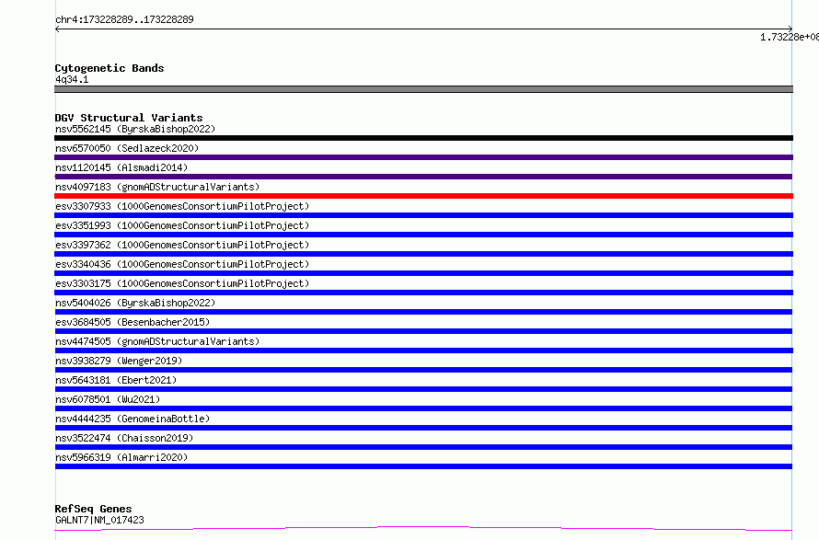Click the chr4:173228289..173228289 coordinate label
This screenshot has height=540, width=819.
124,19
